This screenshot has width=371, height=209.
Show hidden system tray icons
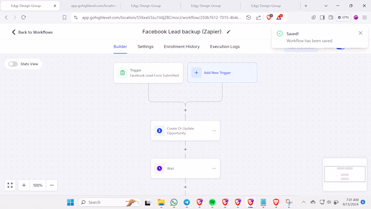304,203
